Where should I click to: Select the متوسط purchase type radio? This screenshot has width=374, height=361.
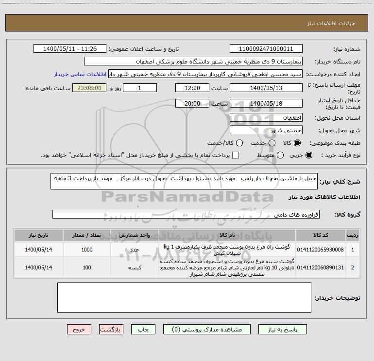(x=280, y=155)
